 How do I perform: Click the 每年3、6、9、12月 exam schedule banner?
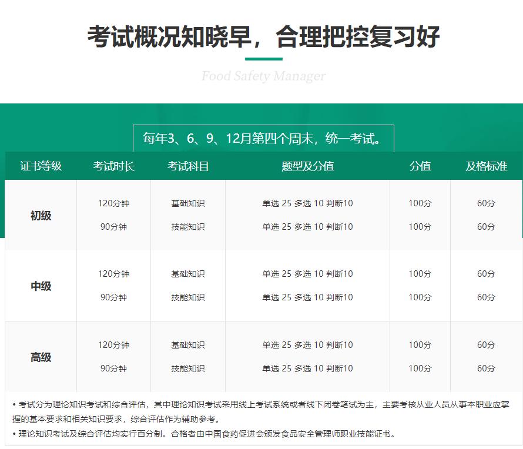(264, 136)
